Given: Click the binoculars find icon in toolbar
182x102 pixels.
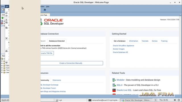Looking at the screenshot, I should coord(45,10).
